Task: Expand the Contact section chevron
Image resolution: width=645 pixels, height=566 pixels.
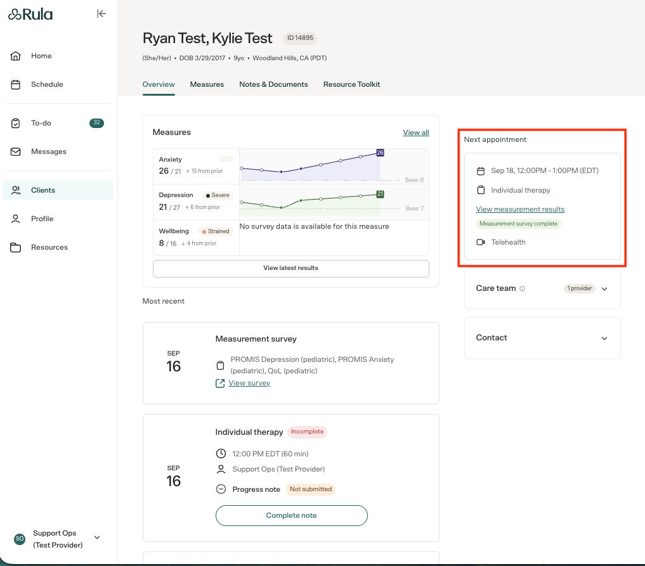Action: tap(604, 338)
